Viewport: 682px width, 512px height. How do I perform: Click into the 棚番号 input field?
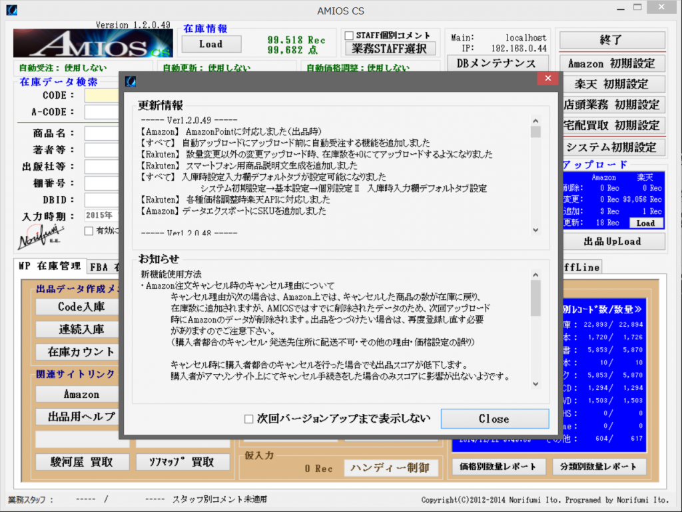point(102,183)
